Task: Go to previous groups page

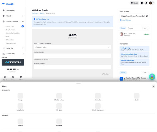Action: tap(142, 73)
